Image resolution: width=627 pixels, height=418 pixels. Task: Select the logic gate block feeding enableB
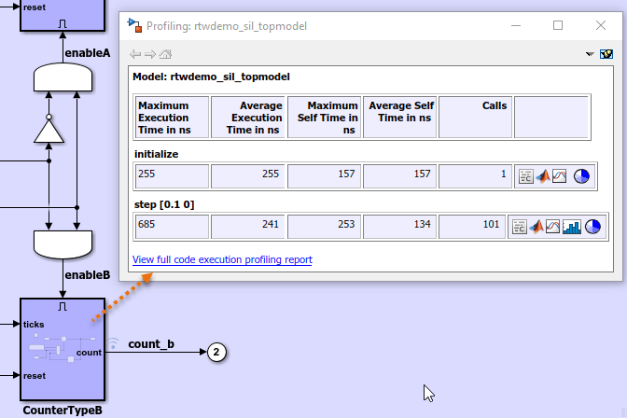point(63,244)
